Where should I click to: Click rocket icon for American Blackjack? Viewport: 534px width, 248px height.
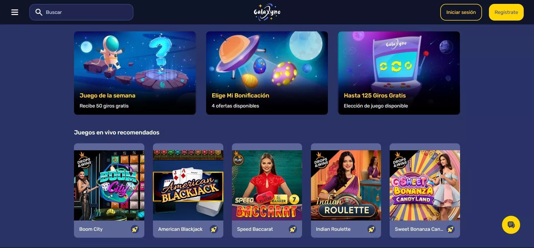214,229
